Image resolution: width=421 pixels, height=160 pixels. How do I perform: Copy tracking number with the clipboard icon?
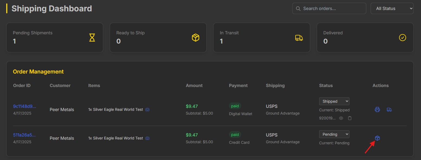tap(350, 118)
